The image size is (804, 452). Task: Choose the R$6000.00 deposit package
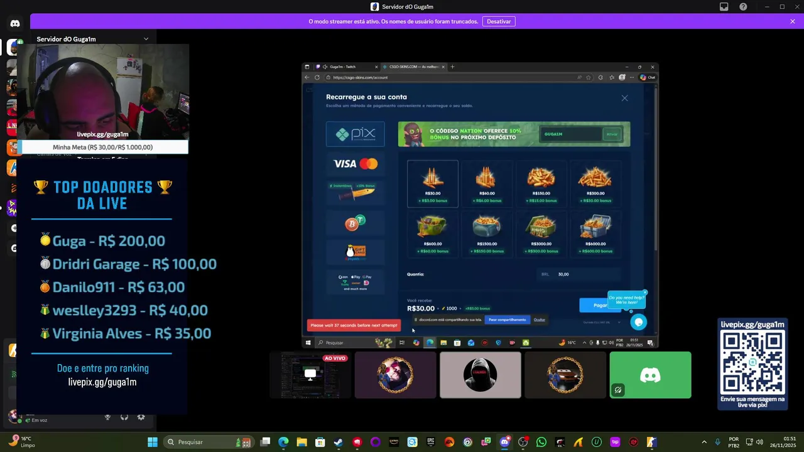595,234
